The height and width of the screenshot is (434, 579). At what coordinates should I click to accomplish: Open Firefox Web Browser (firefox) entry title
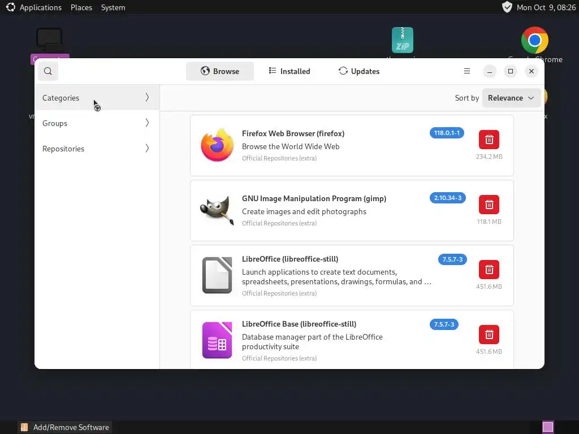(293, 133)
